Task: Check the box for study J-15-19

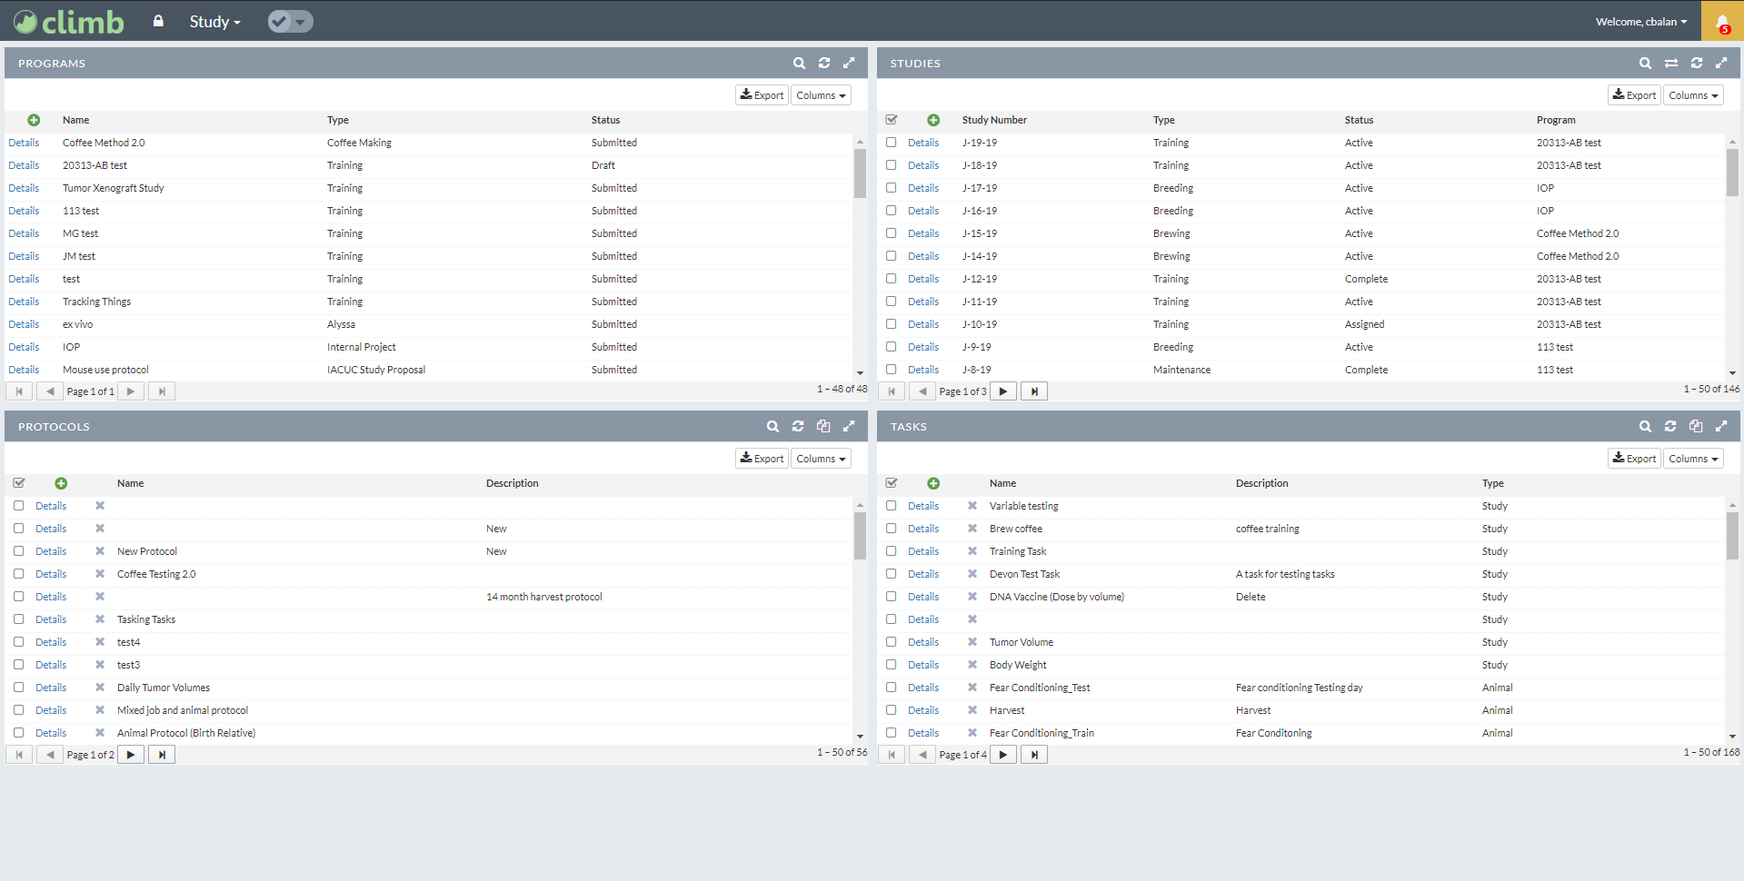Action: pos(891,233)
